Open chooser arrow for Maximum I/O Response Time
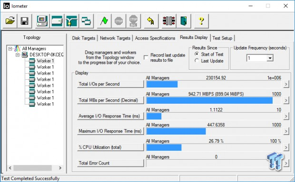The image size is (295, 182). [286, 131]
